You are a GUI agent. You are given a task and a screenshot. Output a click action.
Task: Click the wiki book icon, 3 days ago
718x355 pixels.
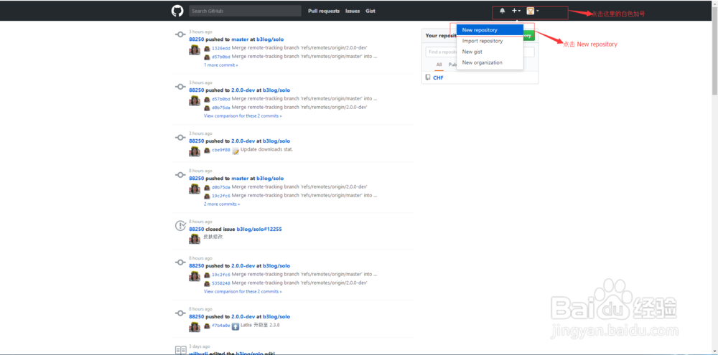click(x=181, y=350)
